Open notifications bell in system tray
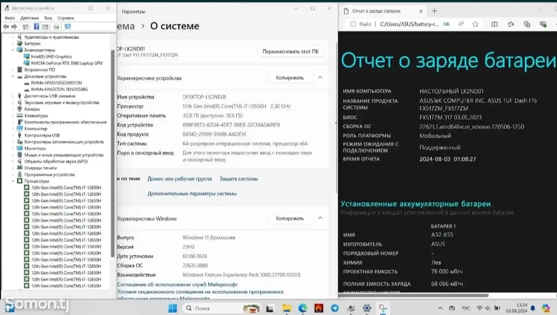 (533, 308)
